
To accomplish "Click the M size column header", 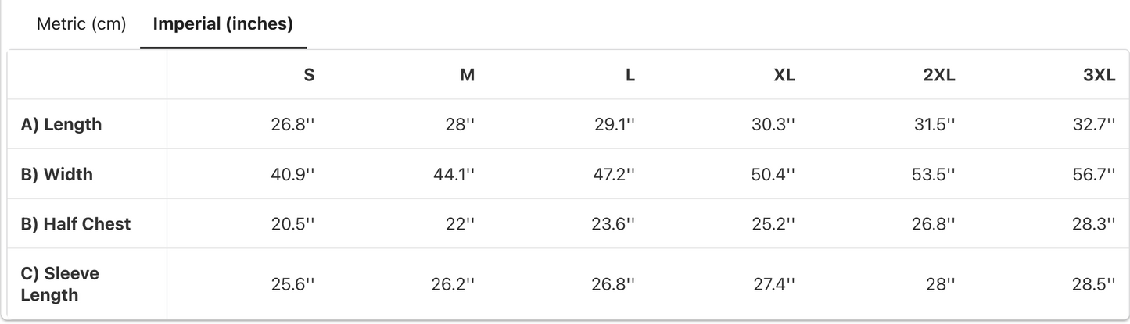I will (467, 75).
